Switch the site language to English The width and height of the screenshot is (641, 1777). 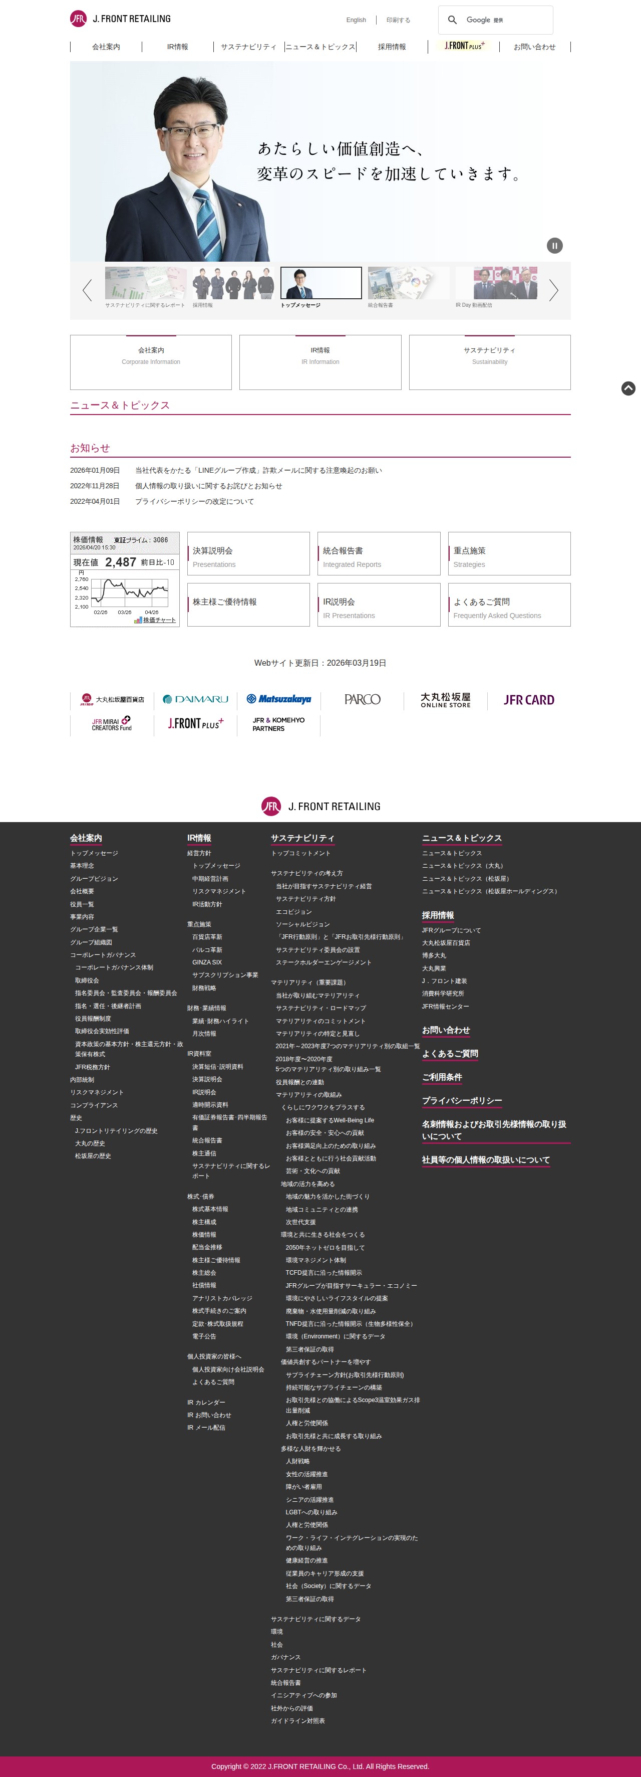click(x=357, y=20)
